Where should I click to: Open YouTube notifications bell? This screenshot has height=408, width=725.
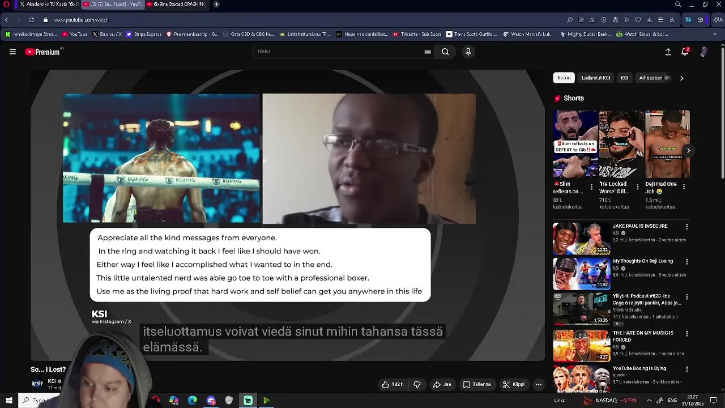(x=685, y=52)
